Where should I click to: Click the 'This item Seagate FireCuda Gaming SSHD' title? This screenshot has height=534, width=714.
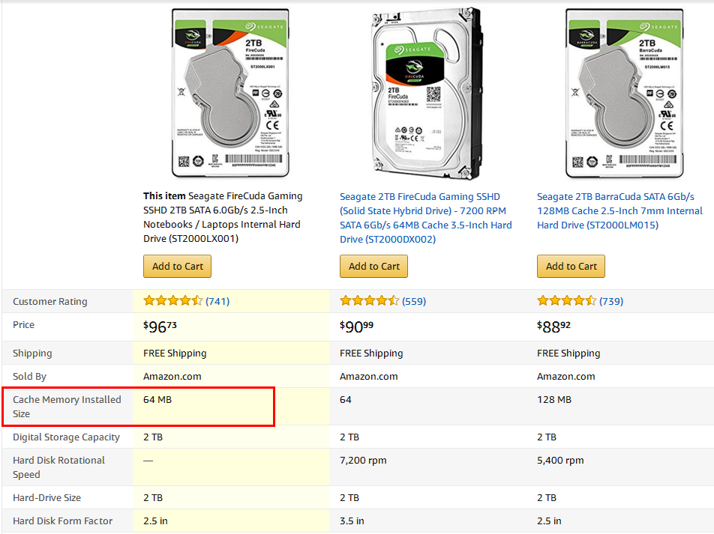223,217
